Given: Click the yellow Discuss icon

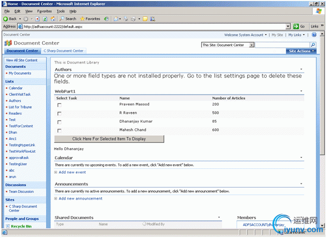Looking at the screenshot, I should (145, 19).
